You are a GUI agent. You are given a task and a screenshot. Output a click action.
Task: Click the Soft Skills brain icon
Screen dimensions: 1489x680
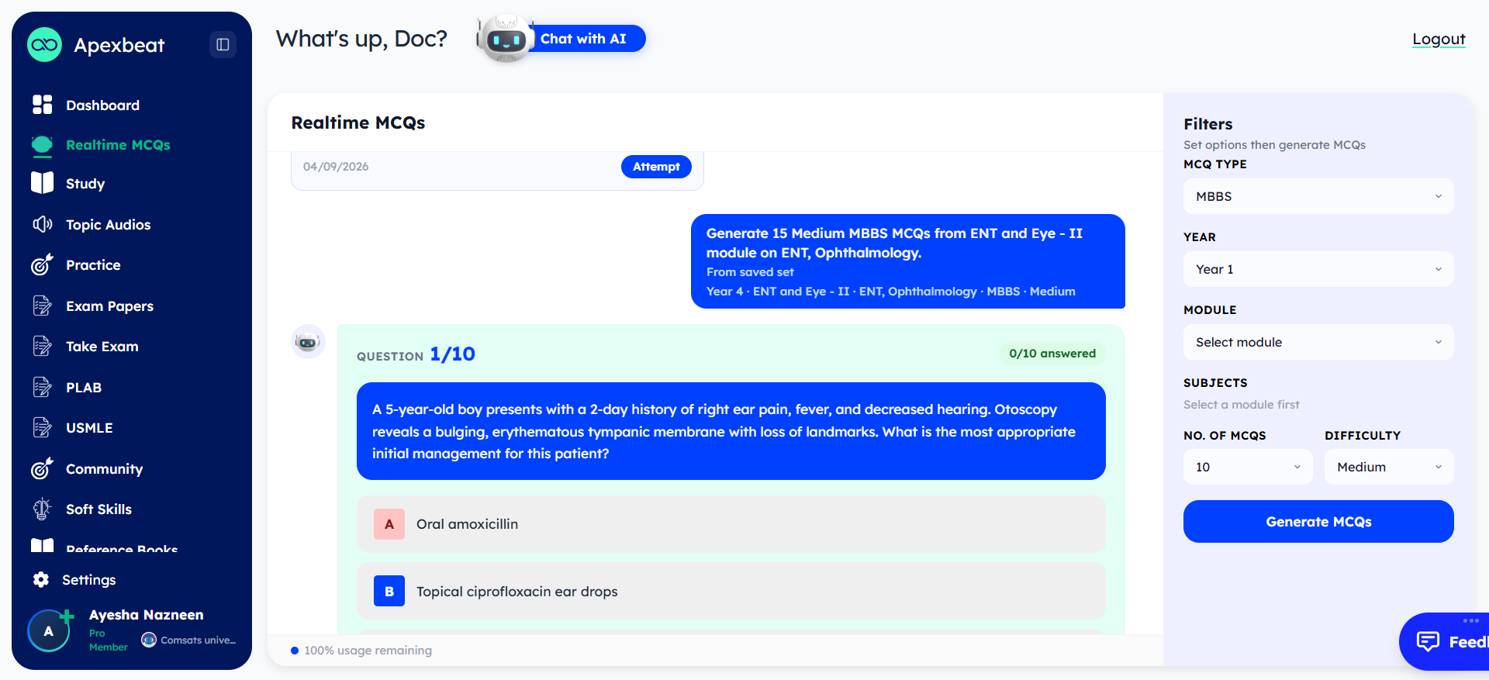[43, 509]
